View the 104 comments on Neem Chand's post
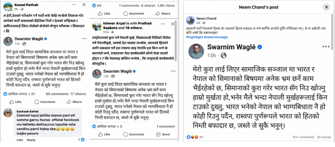 point(303,137)
